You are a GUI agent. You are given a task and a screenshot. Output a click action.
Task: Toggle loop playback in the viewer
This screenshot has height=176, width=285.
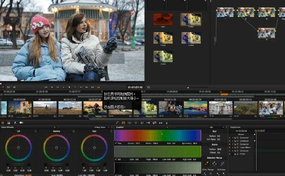pos(98,87)
